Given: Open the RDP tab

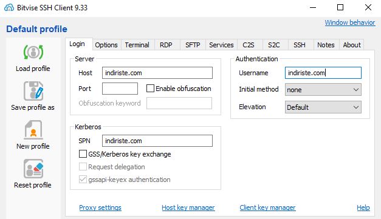Looking at the screenshot, I should click(166, 45).
